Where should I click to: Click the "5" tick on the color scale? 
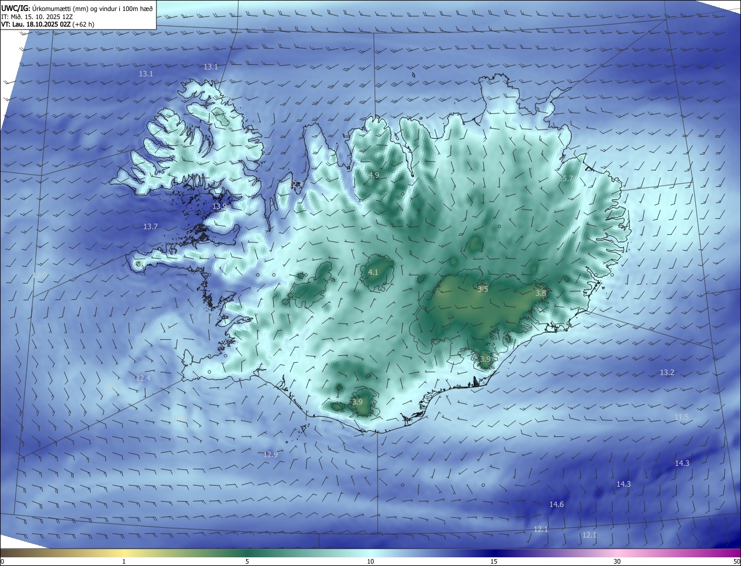click(x=247, y=561)
